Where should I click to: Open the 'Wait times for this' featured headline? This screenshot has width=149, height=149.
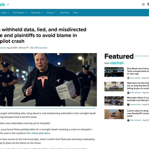tap(138, 86)
